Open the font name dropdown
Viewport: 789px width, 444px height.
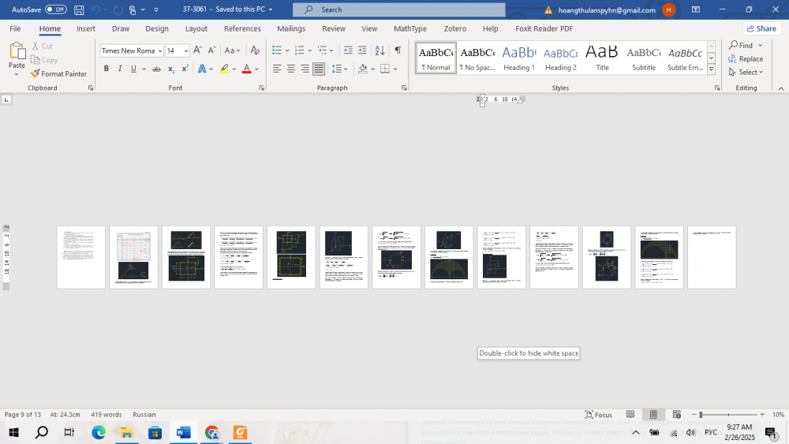(x=159, y=50)
